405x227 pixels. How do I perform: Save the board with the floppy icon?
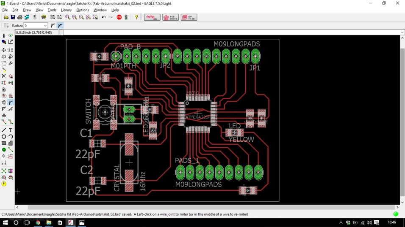(13, 17)
